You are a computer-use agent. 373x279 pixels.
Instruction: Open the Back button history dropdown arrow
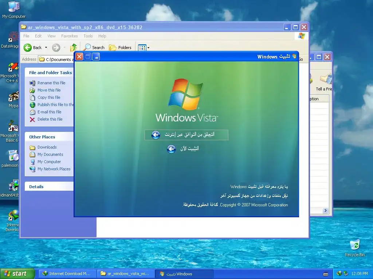tap(46, 48)
